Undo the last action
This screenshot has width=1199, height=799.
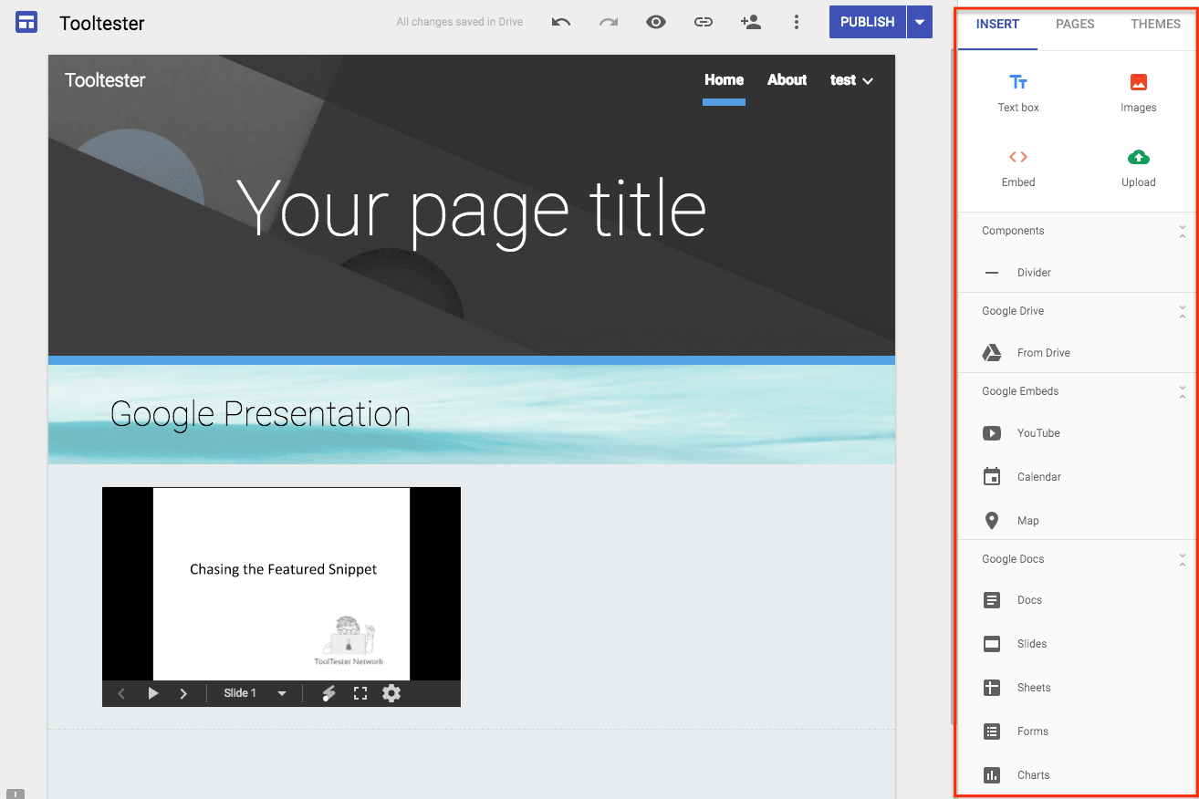point(561,23)
